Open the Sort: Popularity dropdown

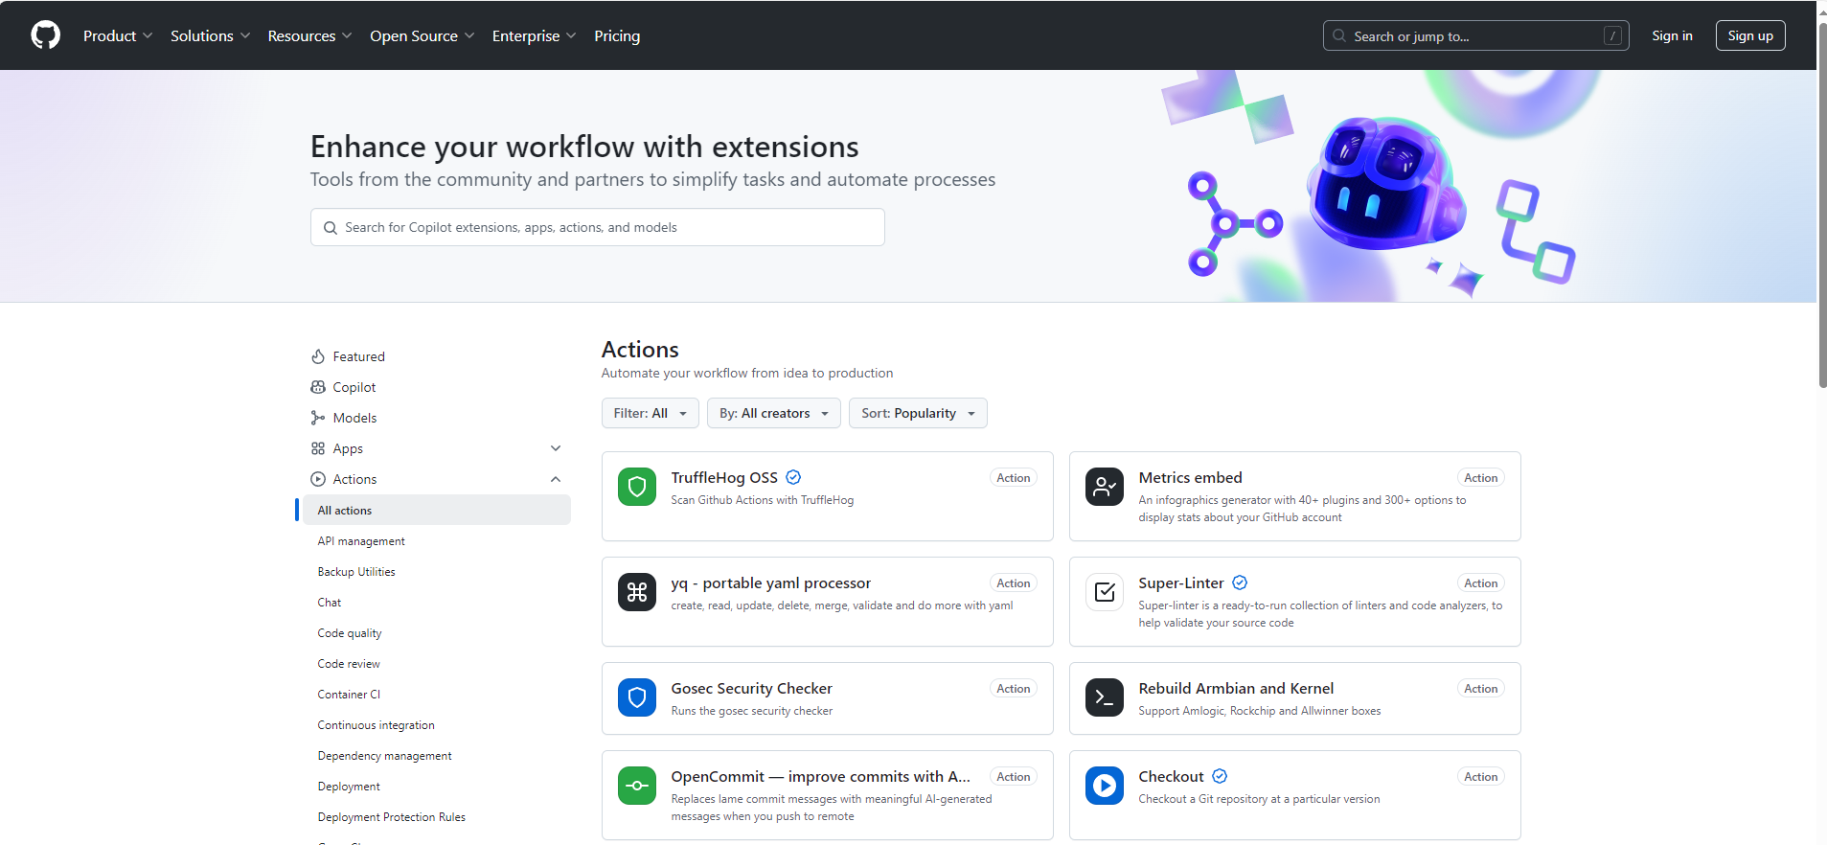(917, 413)
